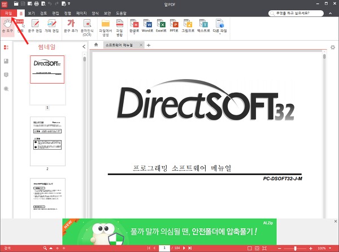Select page 2 thumbnail
This screenshot has width=339, height=252.
47,141
